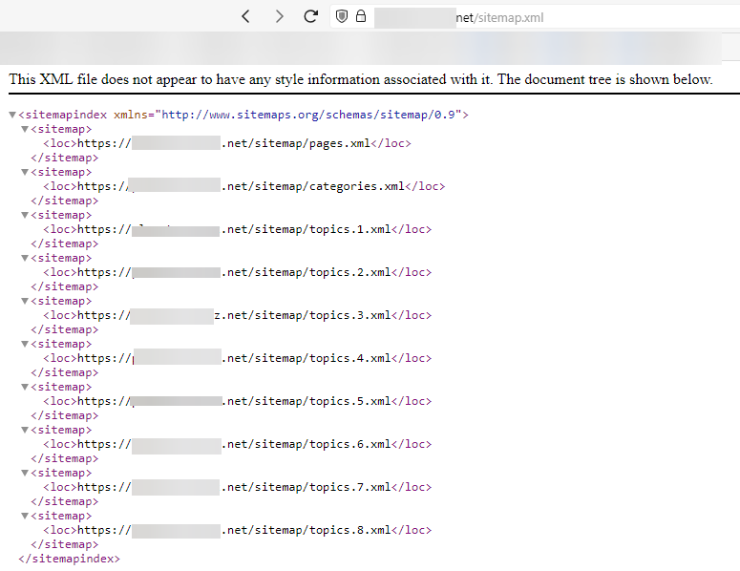Image resolution: width=740 pixels, height=571 pixels.
Task: Click the loc line ending in topics.3.xml
Action: [x=238, y=315]
